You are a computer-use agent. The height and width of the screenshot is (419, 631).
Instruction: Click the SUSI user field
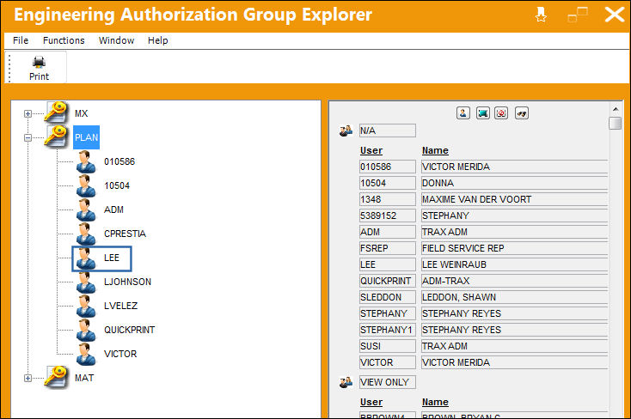click(388, 346)
